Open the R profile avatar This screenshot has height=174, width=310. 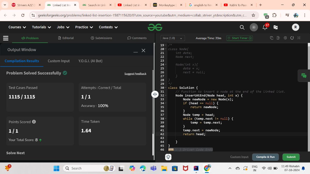295,27
